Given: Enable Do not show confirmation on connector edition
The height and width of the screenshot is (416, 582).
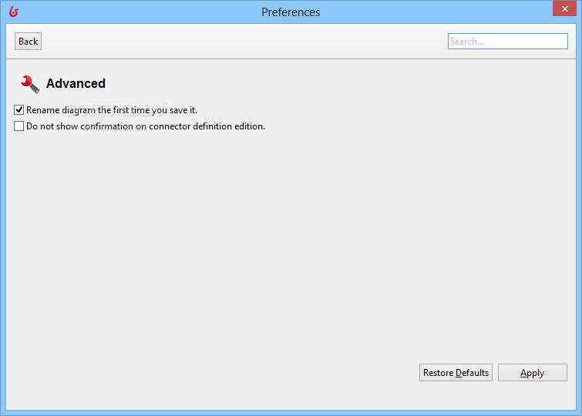Looking at the screenshot, I should point(19,126).
